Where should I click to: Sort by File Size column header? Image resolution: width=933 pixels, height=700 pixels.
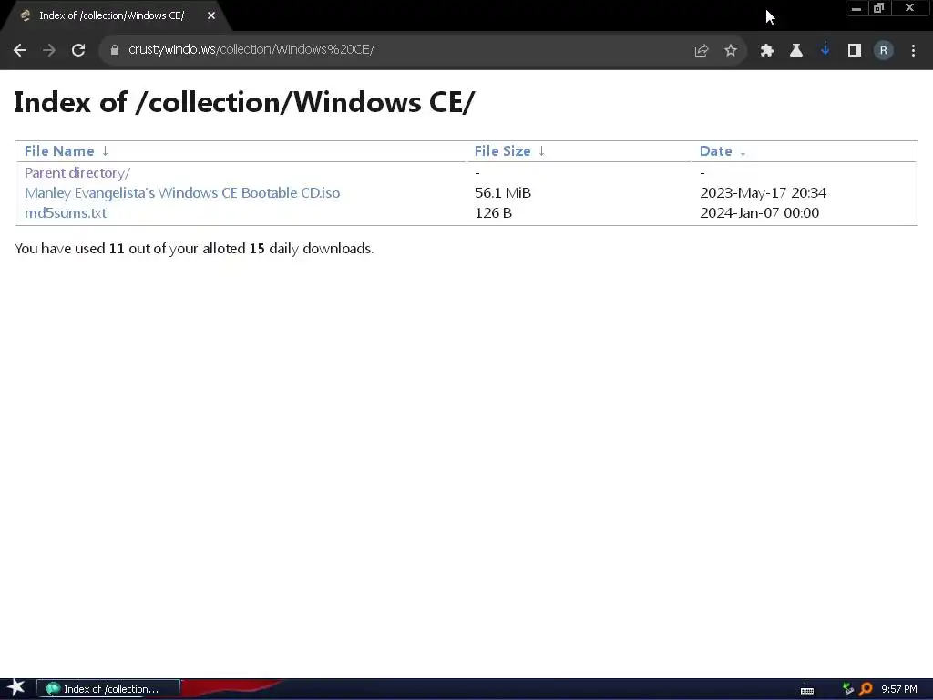[x=502, y=151]
